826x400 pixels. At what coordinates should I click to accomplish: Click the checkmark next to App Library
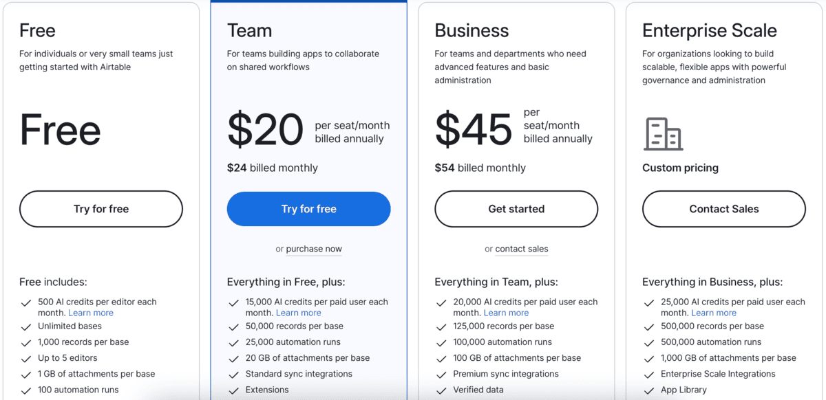click(x=649, y=390)
